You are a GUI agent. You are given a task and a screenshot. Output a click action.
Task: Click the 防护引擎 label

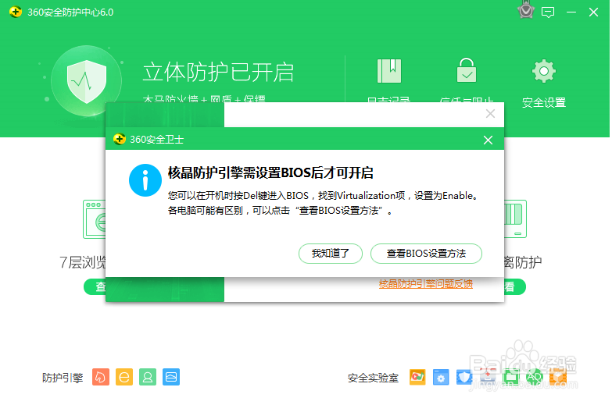(x=63, y=378)
